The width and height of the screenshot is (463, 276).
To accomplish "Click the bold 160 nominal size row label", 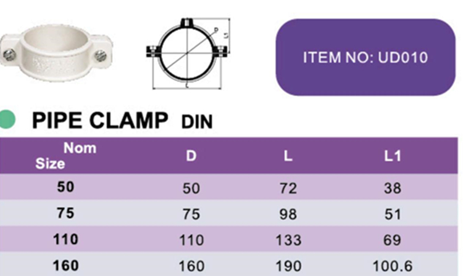I will (x=65, y=266).
